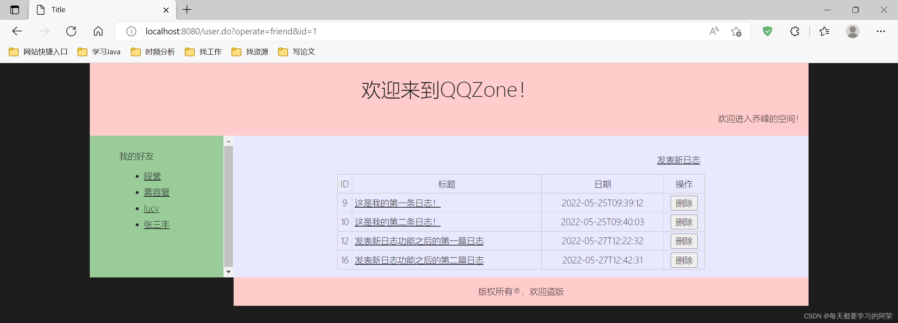Open the 网站快捷入口 bookmark folder
898x323 pixels.
(x=38, y=52)
